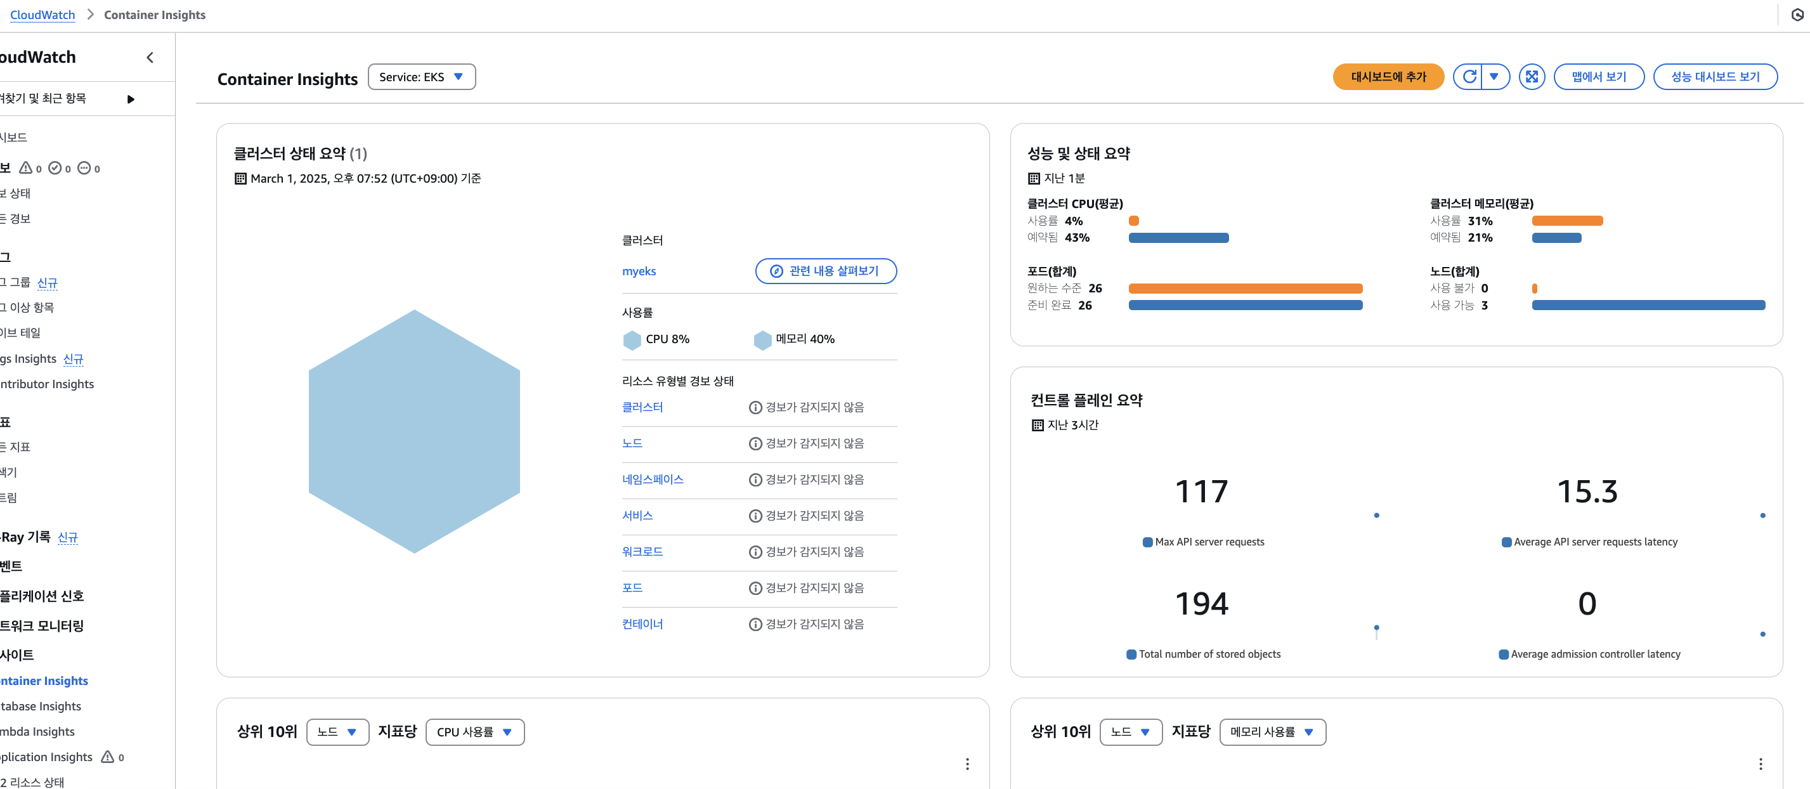
Task: Collapse the CloudWatch sidebar with chevron
Action: 150,58
